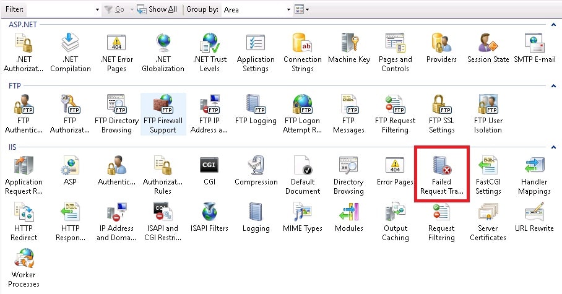Open Modules feature
Image resolution: width=562 pixels, height=294 pixels.
348,217
